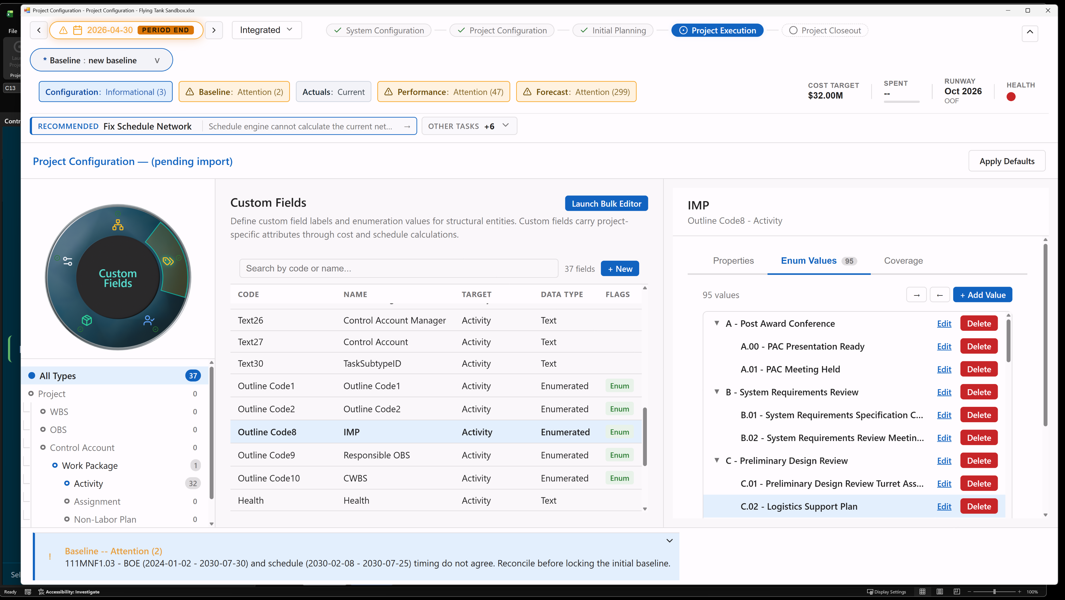
Task: Click Accessibility Investigate in status bar
Action: pos(69,592)
